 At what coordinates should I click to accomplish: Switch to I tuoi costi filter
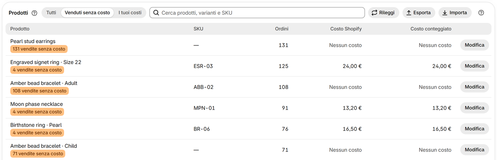130,13
